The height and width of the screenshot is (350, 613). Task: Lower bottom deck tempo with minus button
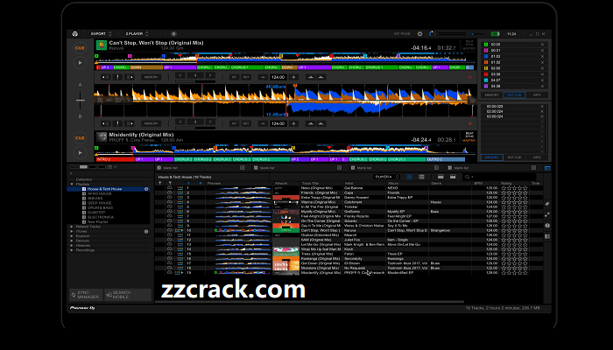pos(263,123)
